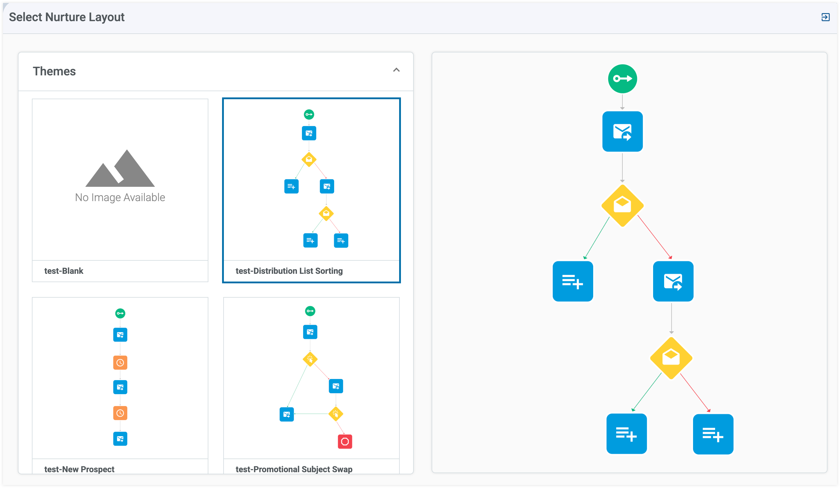Click the red stop node in Promotional thumbnail

coord(345,441)
